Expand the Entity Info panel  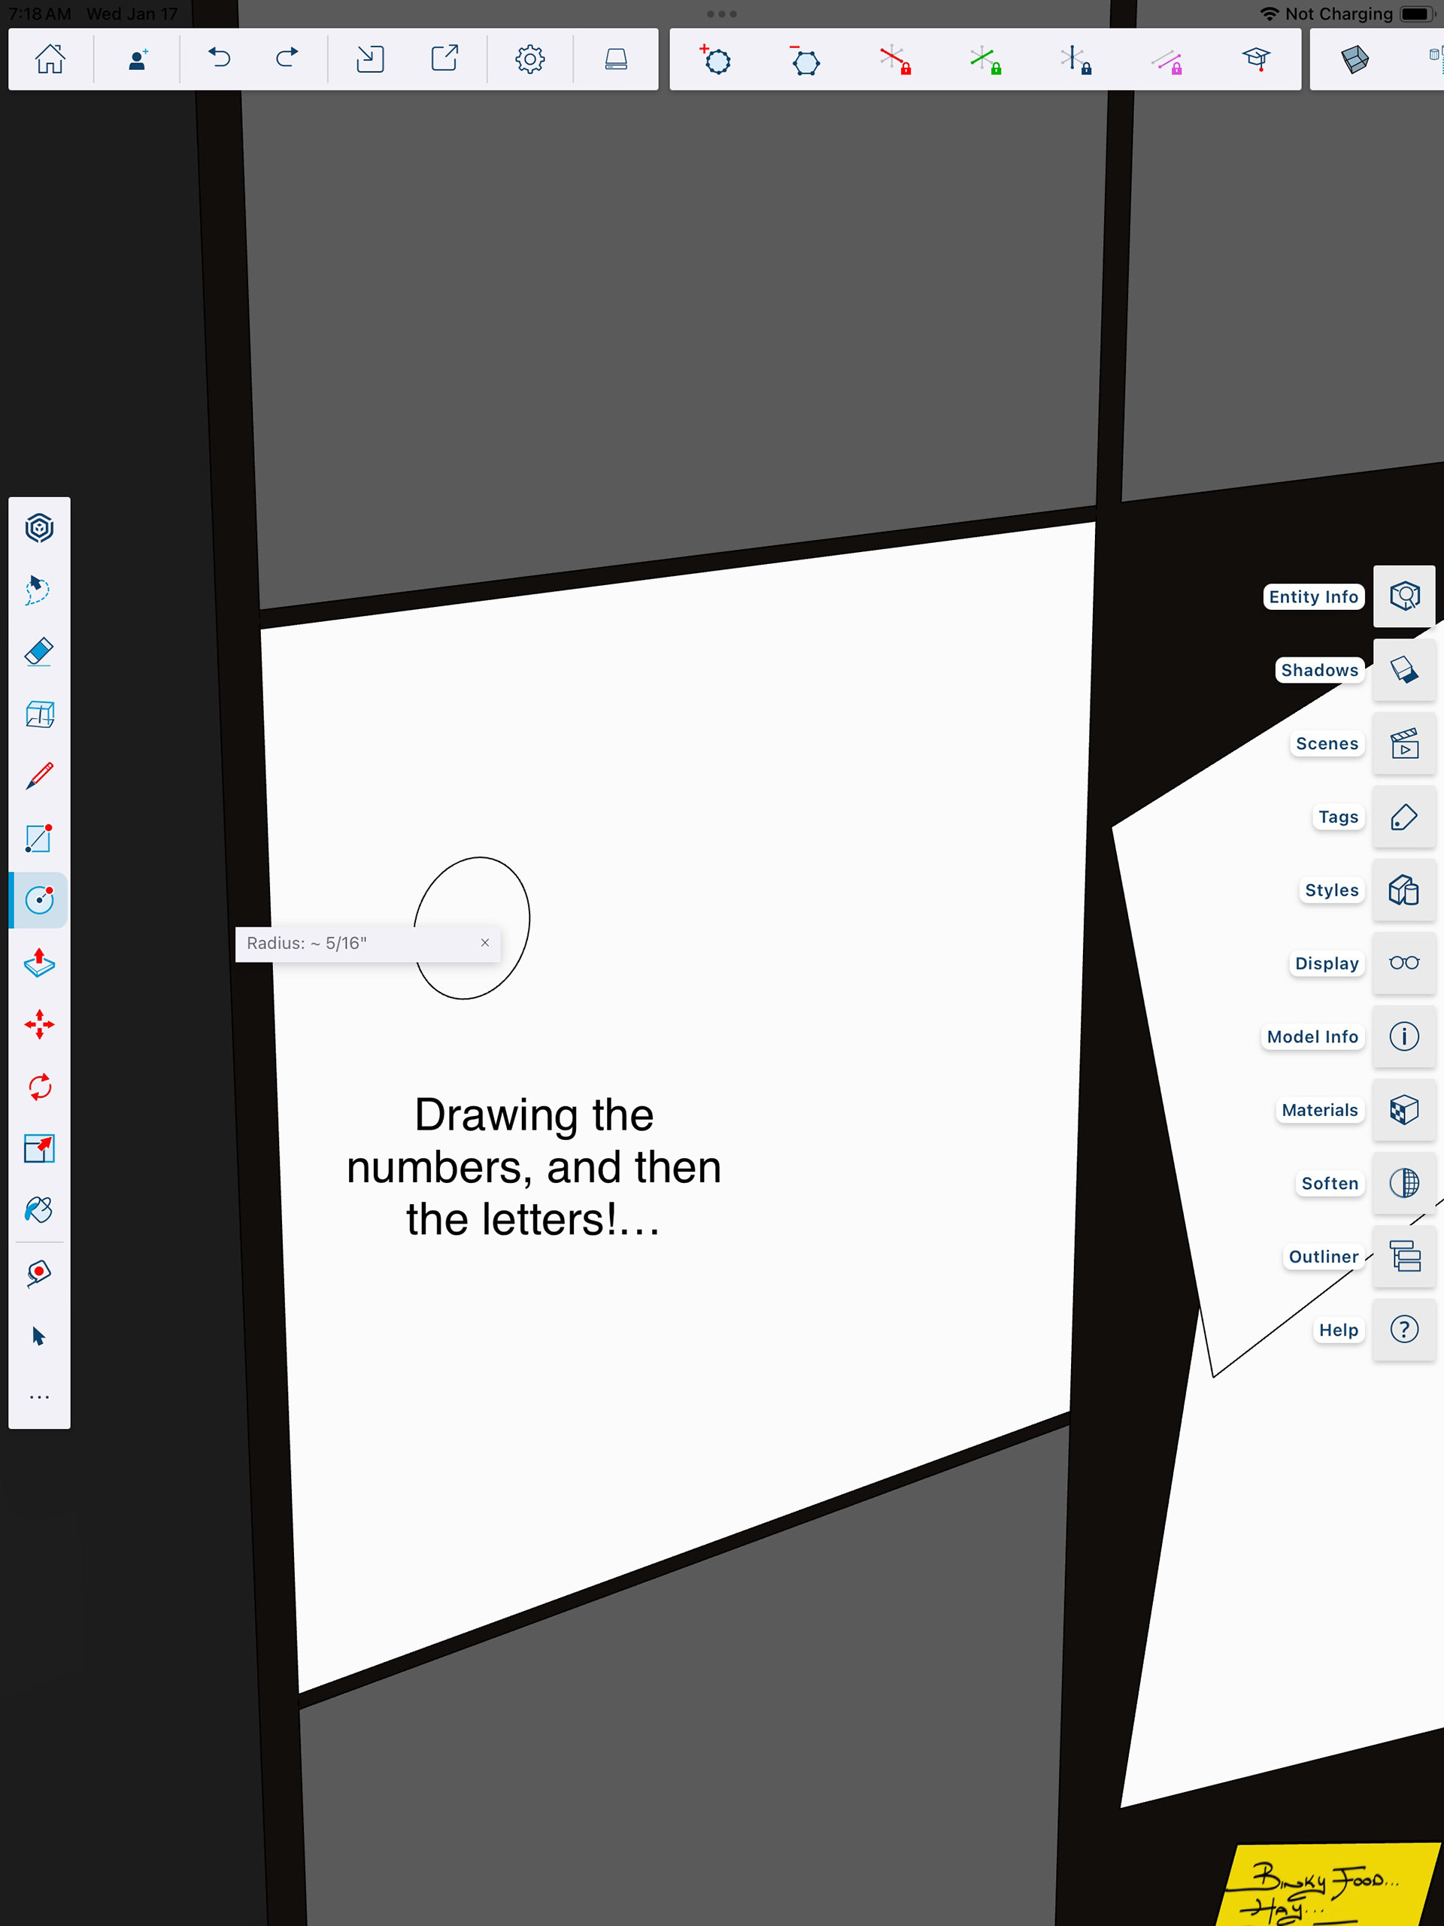click(1403, 596)
